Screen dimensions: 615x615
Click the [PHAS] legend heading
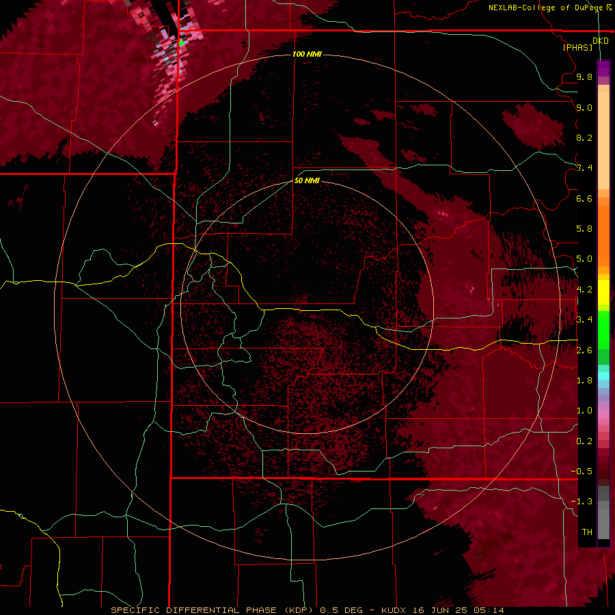tap(577, 47)
